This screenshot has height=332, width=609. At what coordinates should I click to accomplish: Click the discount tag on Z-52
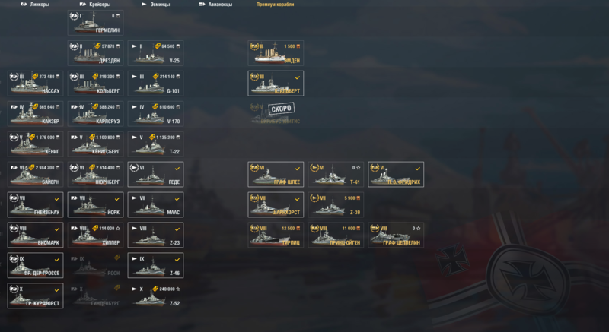(x=155, y=289)
